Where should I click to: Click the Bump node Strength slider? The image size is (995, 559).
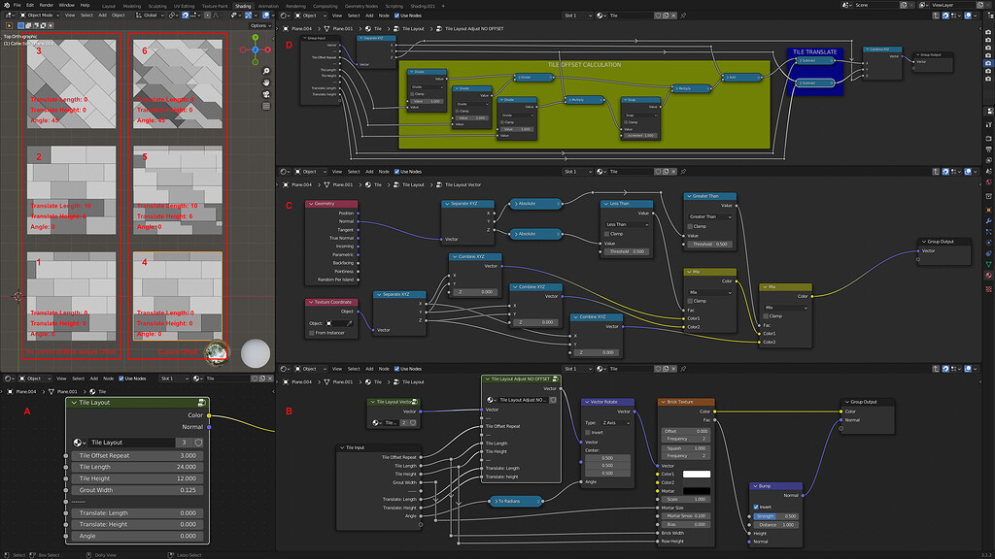click(x=776, y=516)
